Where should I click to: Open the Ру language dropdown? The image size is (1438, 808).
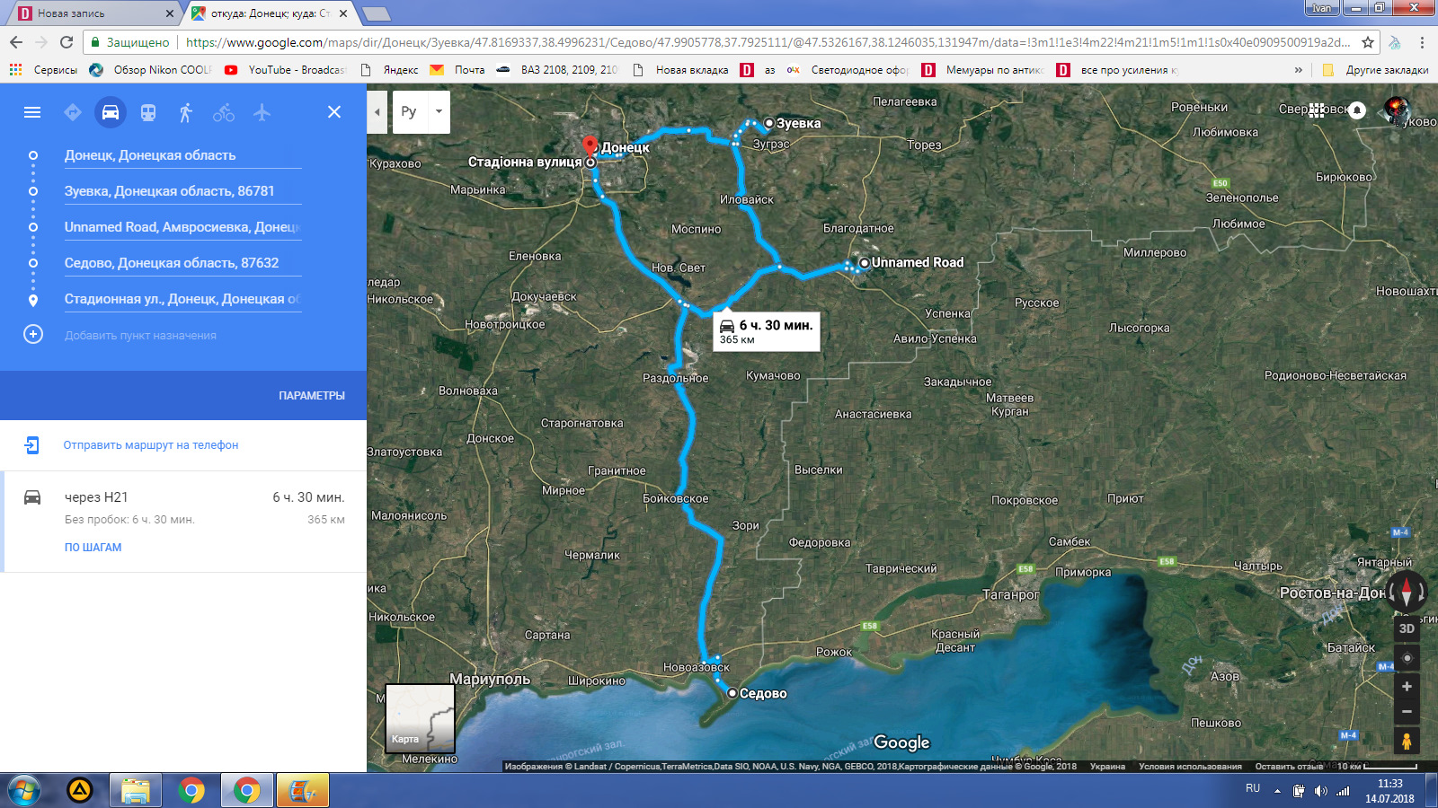[422, 112]
